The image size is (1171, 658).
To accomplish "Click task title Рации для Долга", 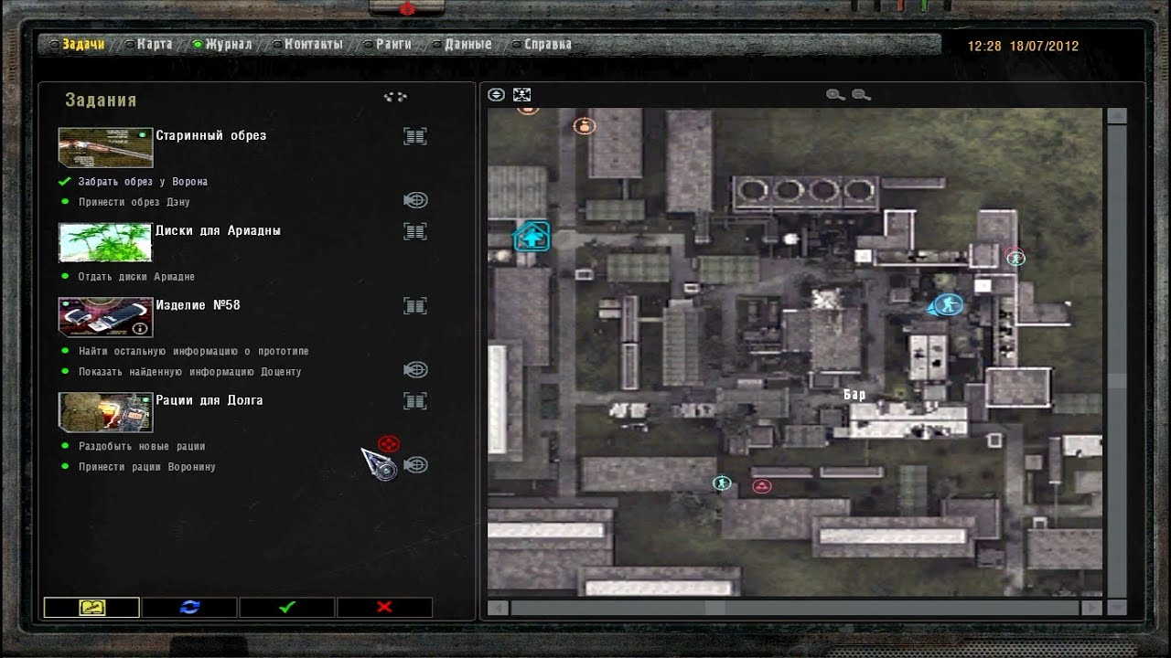I will click(209, 399).
